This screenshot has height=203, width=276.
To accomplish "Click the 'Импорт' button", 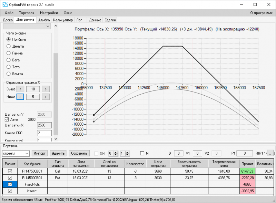I will click(40, 153).
